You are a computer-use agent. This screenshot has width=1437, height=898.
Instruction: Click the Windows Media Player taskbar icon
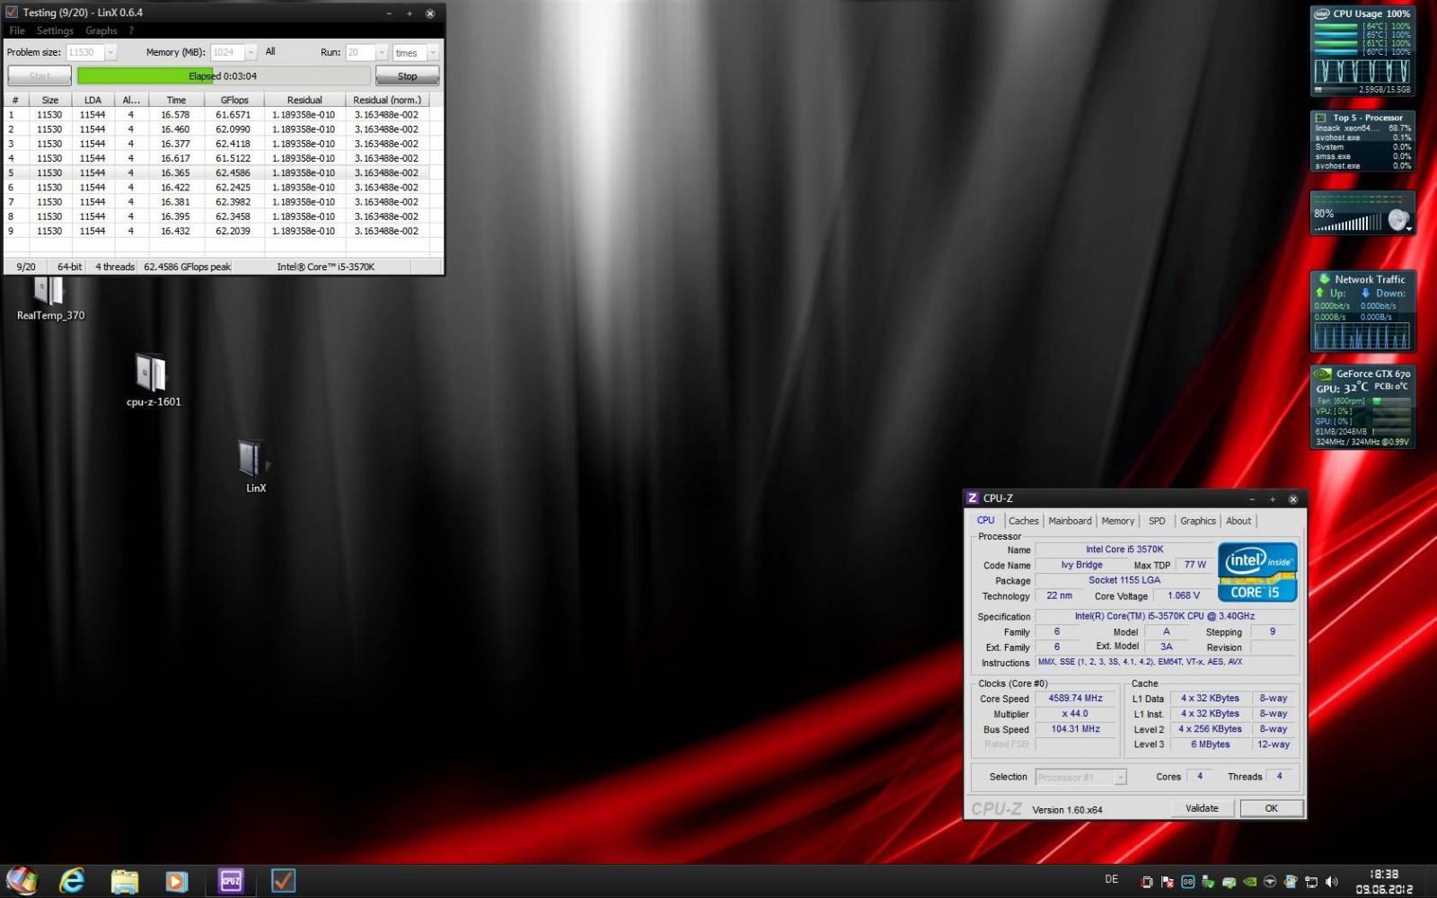pos(177,881)
